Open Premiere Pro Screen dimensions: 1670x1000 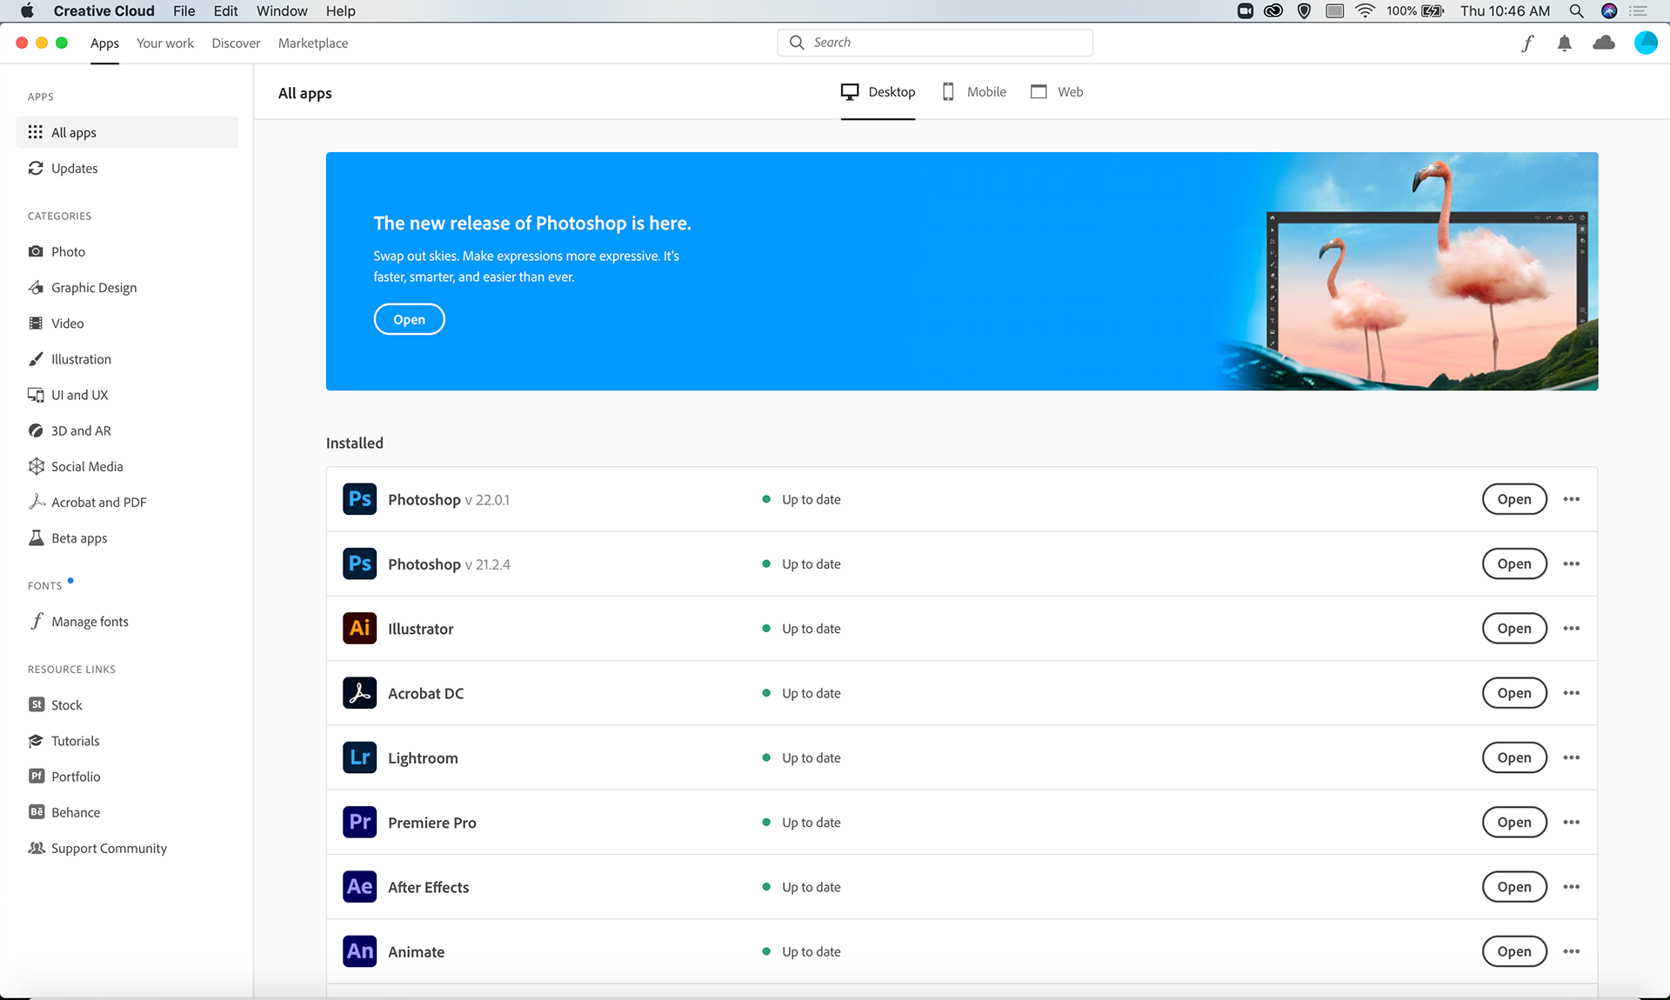click(1514, 822)
